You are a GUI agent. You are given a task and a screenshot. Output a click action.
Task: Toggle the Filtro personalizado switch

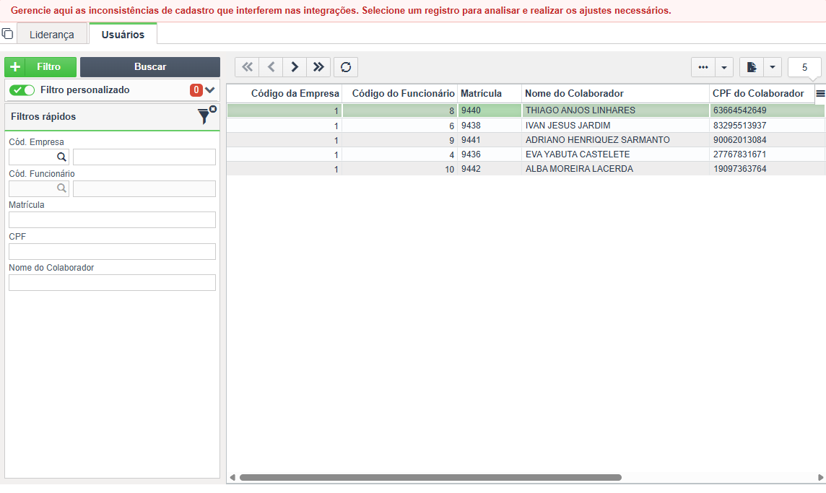tap(22, 90)
